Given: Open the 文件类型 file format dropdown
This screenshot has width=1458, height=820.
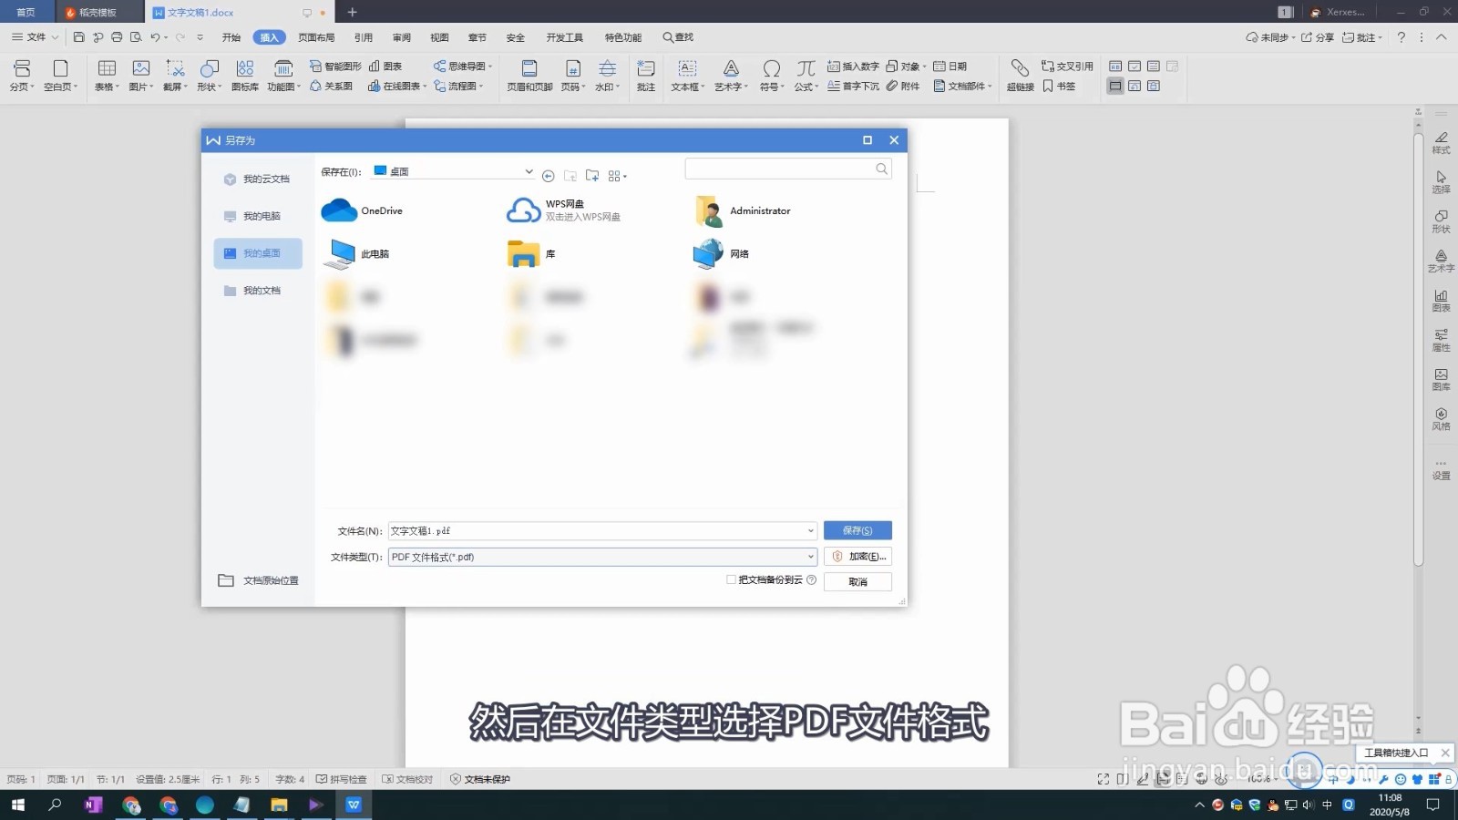Looking at the screenshot, I should (809, 556).
